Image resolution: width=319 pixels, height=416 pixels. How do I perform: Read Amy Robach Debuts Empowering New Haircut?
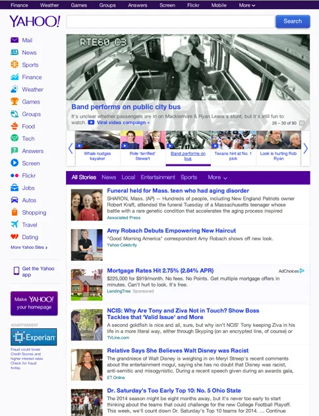tap(171, 230)
